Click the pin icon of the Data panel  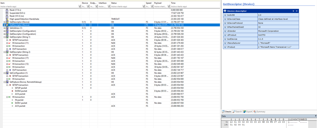pyautogui.click(x=316, y=116)
